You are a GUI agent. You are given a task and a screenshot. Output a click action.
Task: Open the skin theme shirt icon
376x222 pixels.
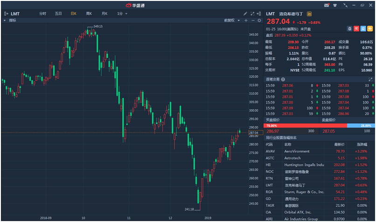pyautogui.click(x=335, y=5)
